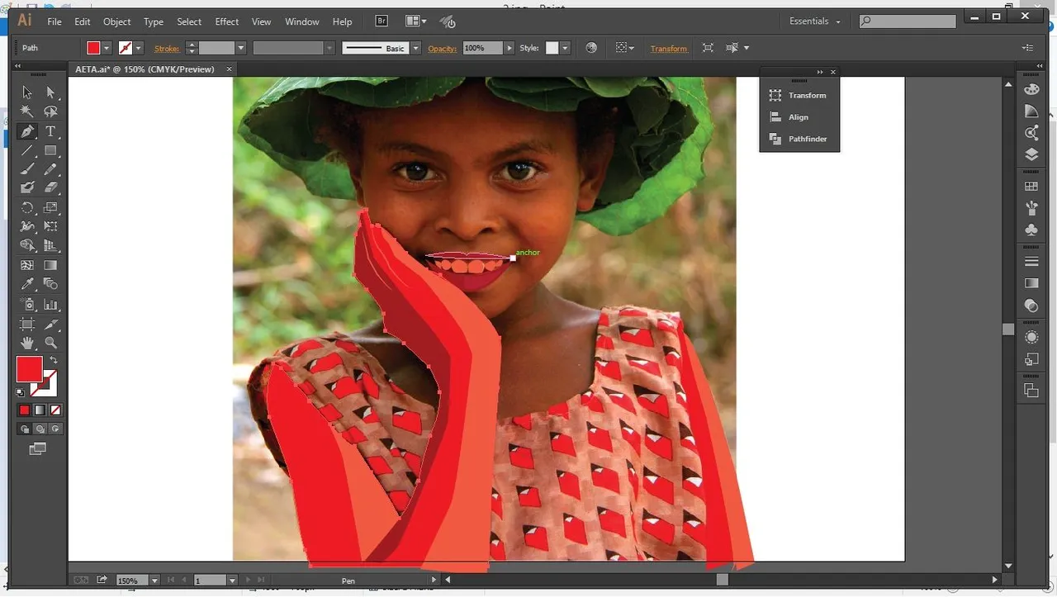1057x597 pixels.
Task: Open the Basic brush definition dropdown
Action: (x=415, y=48)
